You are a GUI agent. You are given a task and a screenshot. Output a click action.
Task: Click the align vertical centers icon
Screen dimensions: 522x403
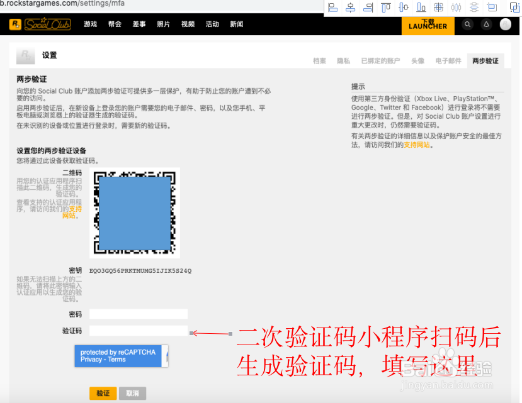click(403, 8)
